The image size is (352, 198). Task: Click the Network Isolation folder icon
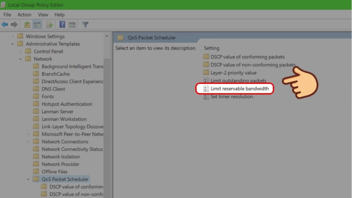pyautogui.click(x=36, y=156)
